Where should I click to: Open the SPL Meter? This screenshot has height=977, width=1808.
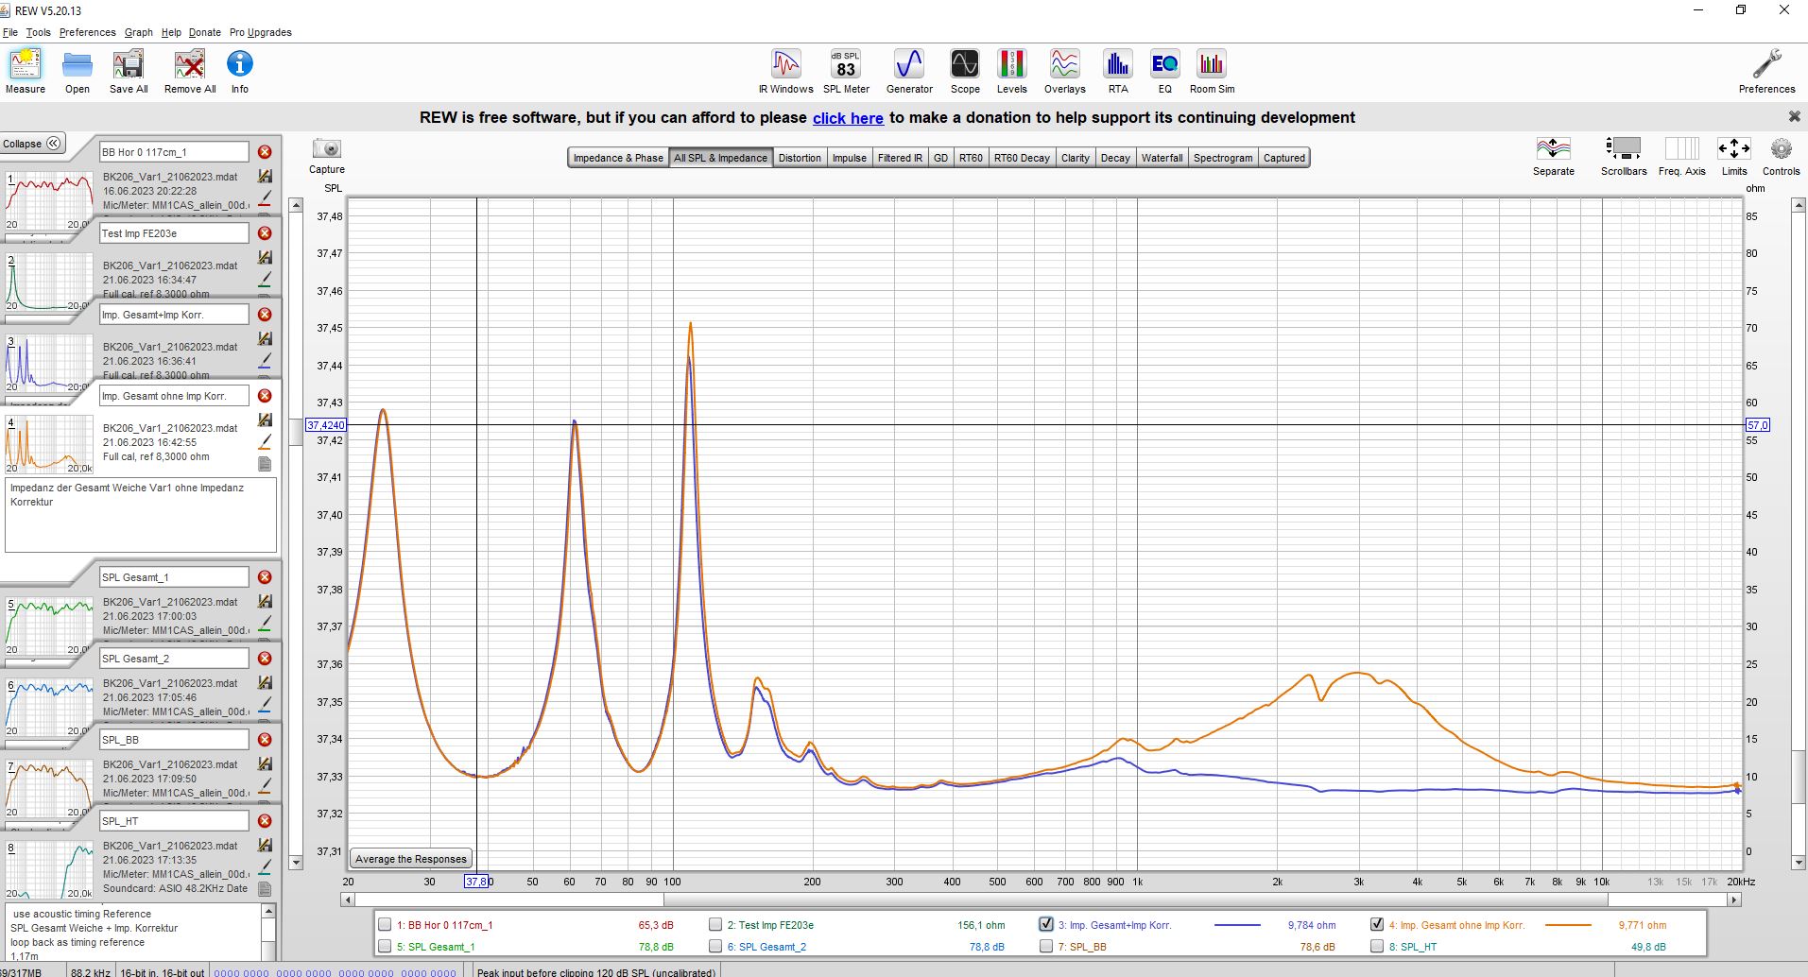pos(846,72)
